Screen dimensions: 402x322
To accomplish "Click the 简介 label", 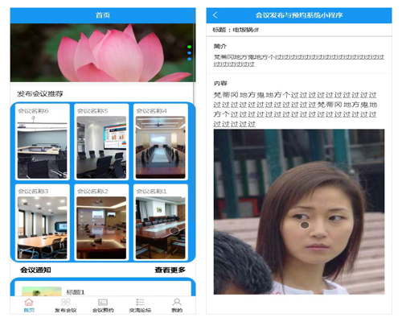I will coord(220,46).
